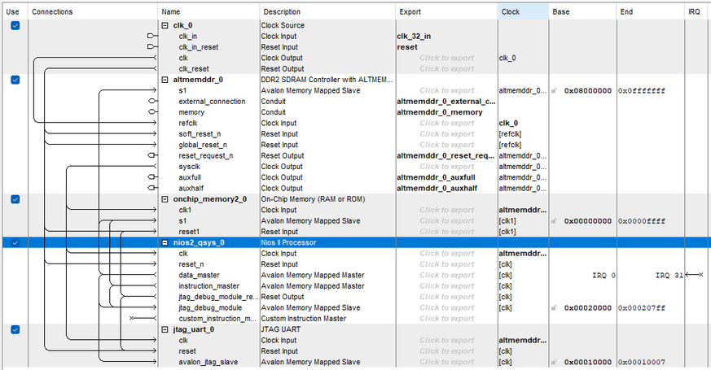This screenshot has width=711, height=370.
Task: Select the onchip_memory2_0 reset1 row
Action: 189,232
